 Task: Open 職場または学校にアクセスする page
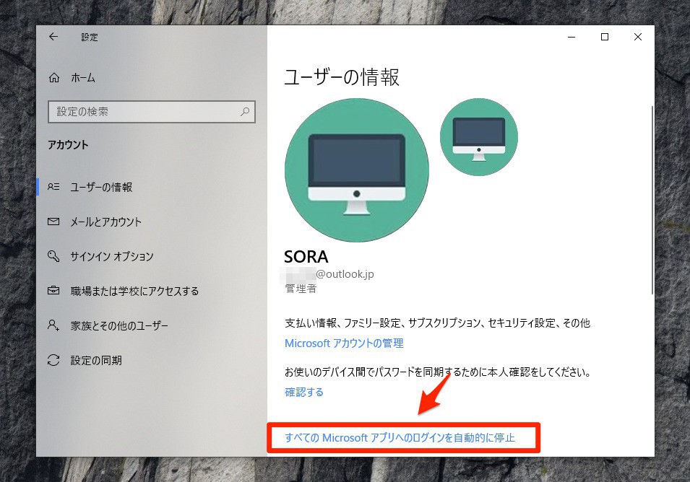[x=134, y=292]
